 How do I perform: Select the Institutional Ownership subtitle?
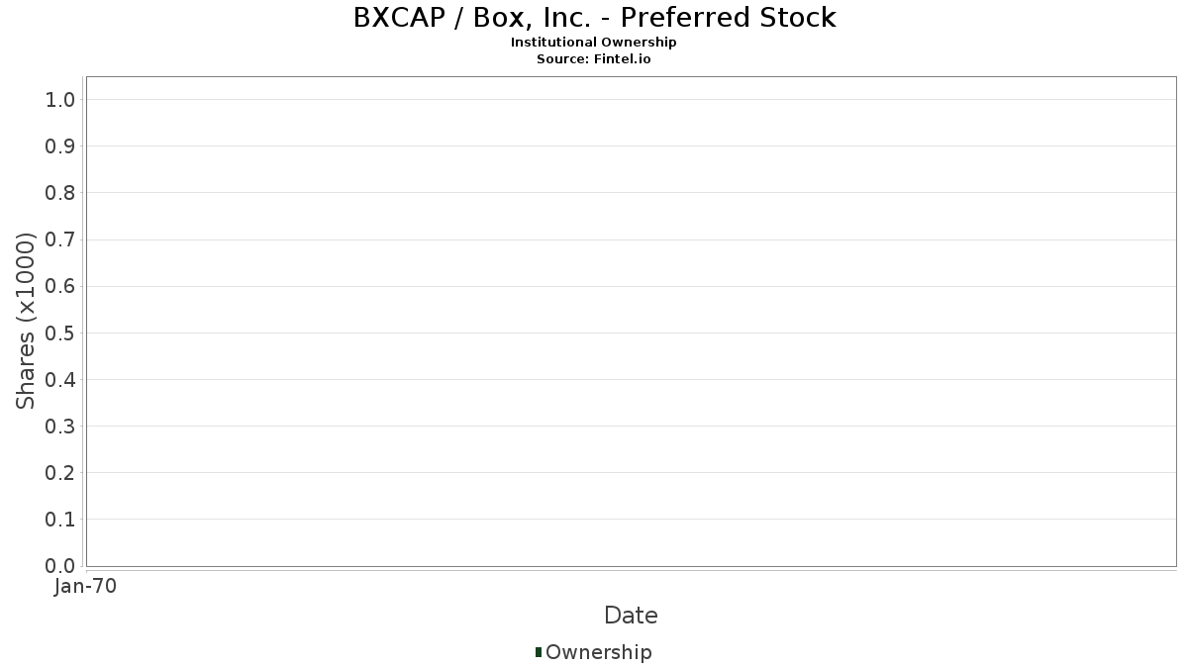tap(594, 43)
